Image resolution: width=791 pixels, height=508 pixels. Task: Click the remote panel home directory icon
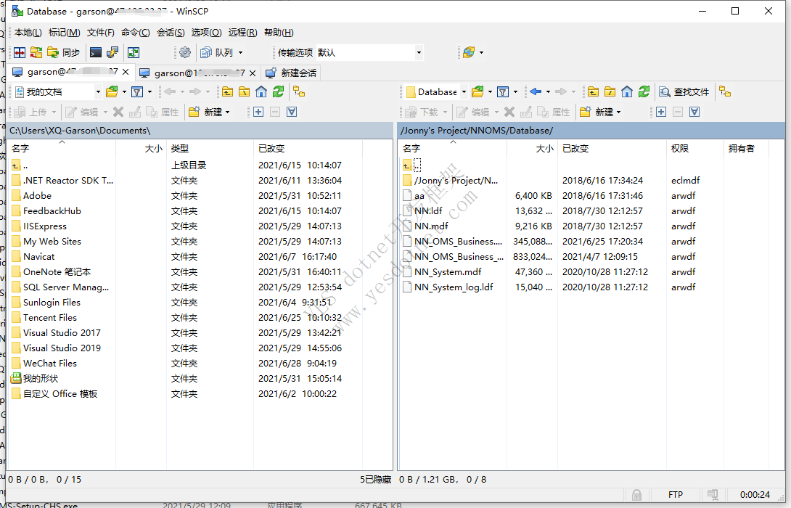click(x=627, y=92)
